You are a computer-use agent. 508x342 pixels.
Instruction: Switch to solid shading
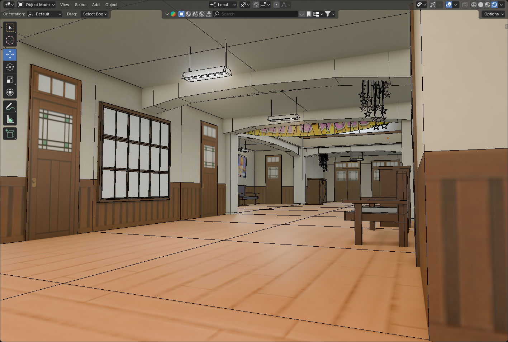(x=481, y=5)
